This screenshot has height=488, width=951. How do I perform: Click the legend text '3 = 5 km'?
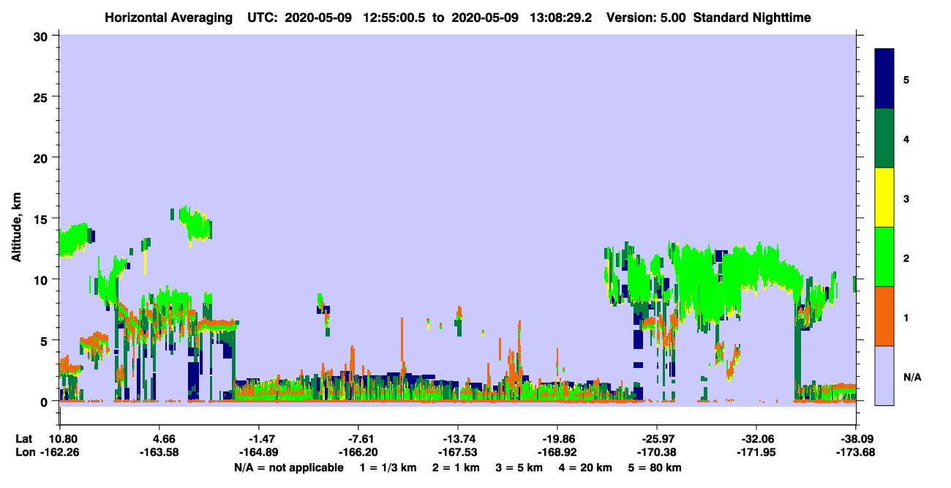[519, 468]
